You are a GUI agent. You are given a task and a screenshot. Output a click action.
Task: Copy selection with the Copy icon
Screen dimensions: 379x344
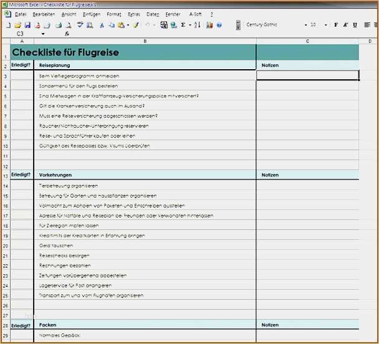(x=112, y=25)
